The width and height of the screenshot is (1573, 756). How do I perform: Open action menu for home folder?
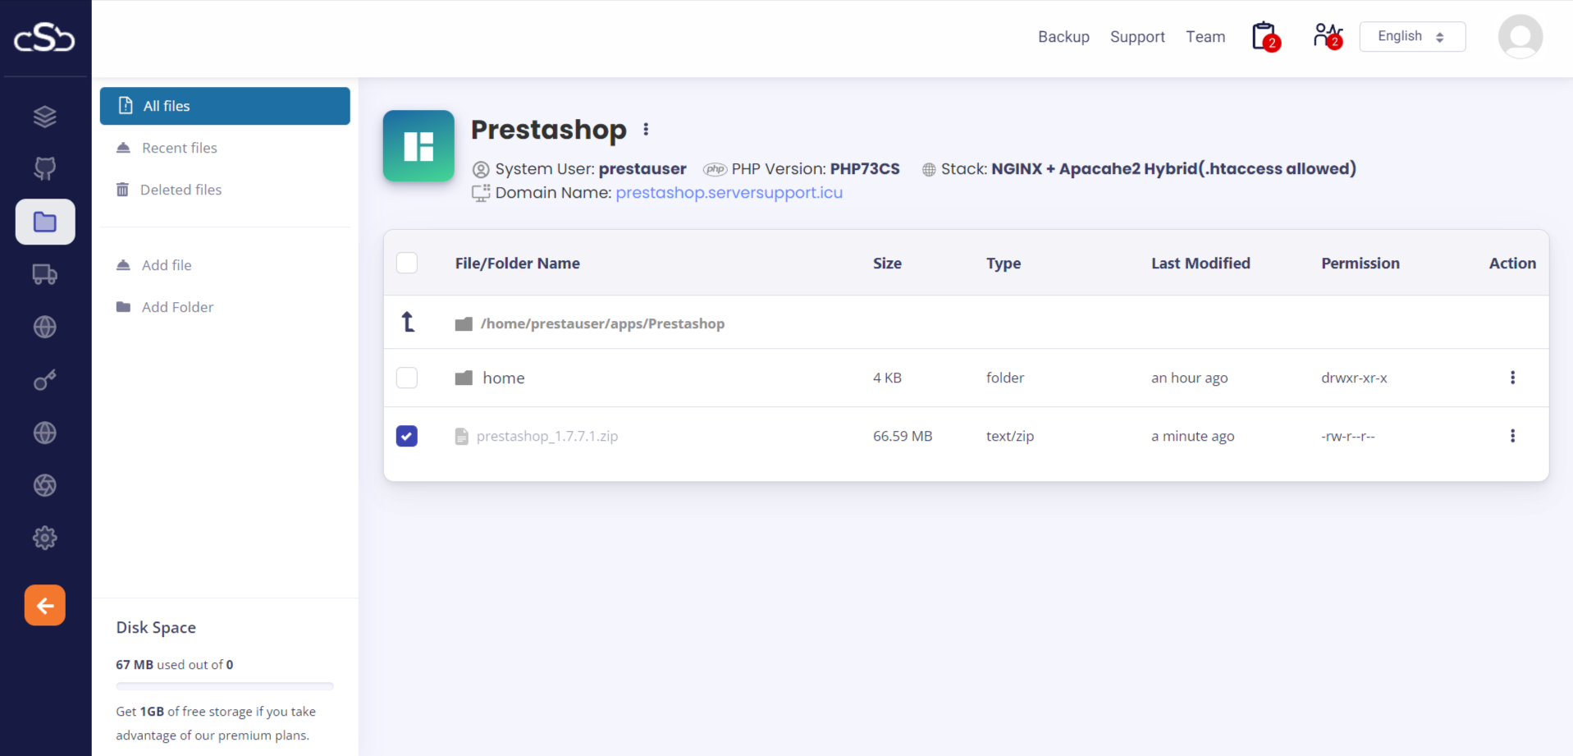point(1512,378)
